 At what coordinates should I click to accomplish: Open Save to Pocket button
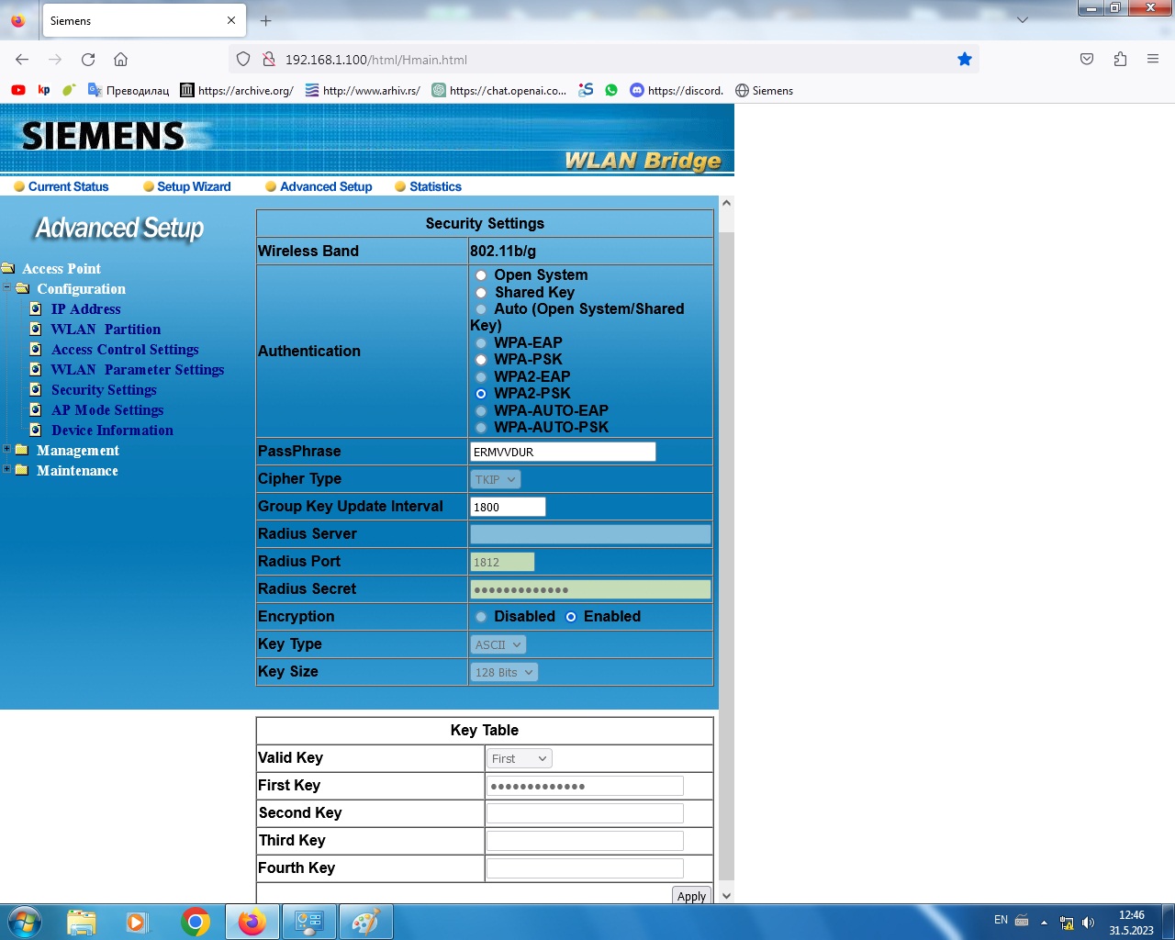[x=1087, y=60]
